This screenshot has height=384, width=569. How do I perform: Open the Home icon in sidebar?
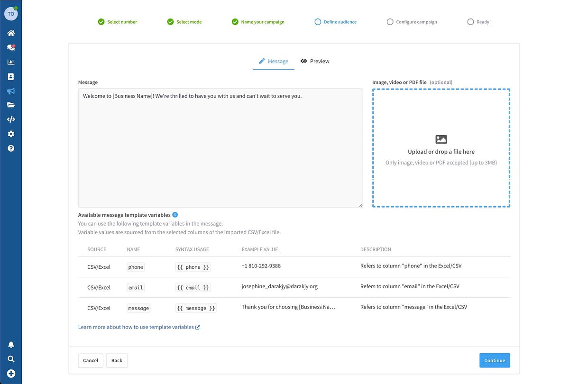pyautogui.click(x=11, y=33)
